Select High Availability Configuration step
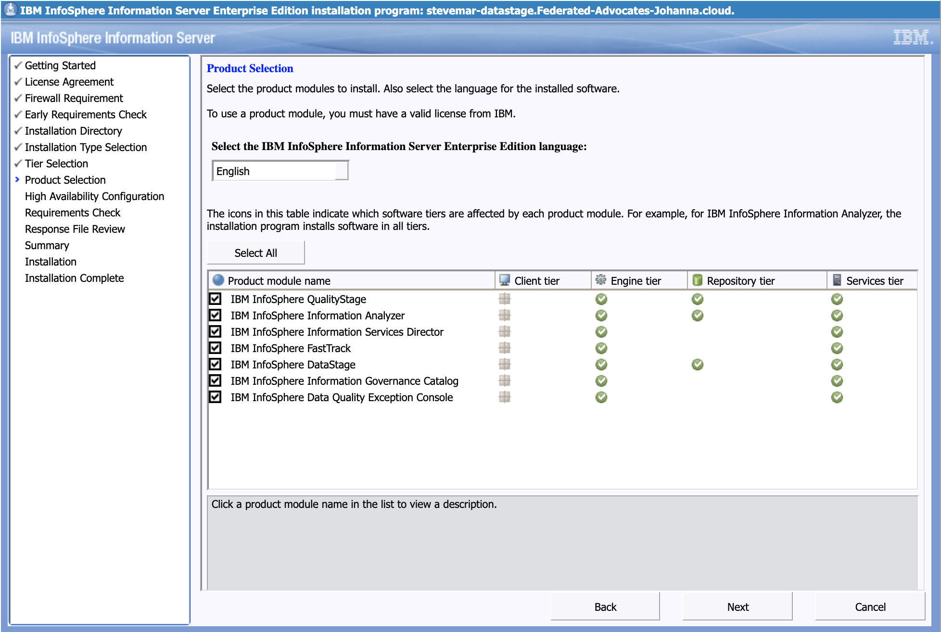This screenshot has height=632, width=941. coord(94,196)
